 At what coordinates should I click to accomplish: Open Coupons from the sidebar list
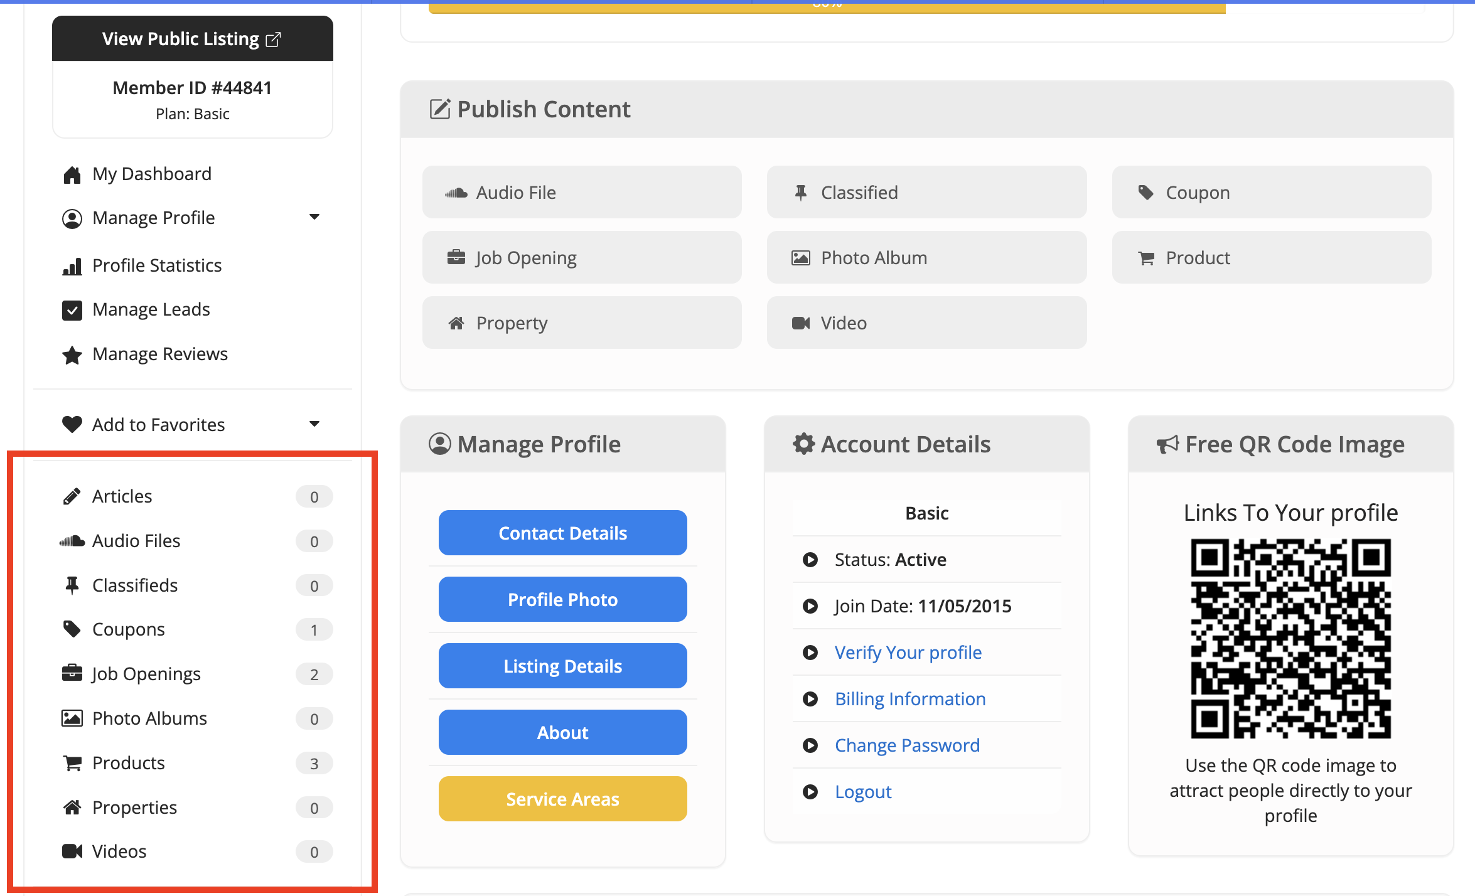[129, 629]
